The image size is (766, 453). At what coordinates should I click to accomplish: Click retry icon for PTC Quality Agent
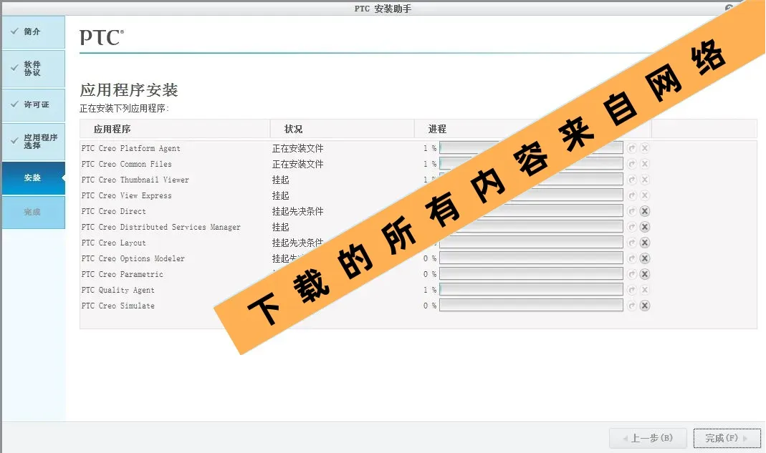(x=632, y=290)
